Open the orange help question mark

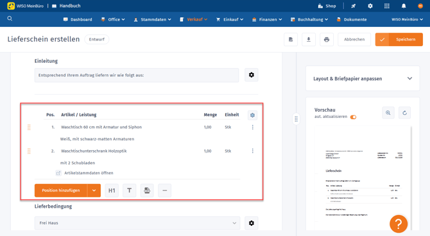tap(399, 224)
